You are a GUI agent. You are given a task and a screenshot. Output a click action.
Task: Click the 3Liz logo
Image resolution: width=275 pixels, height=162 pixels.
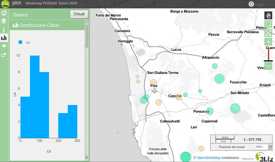[x=264, y=157]
